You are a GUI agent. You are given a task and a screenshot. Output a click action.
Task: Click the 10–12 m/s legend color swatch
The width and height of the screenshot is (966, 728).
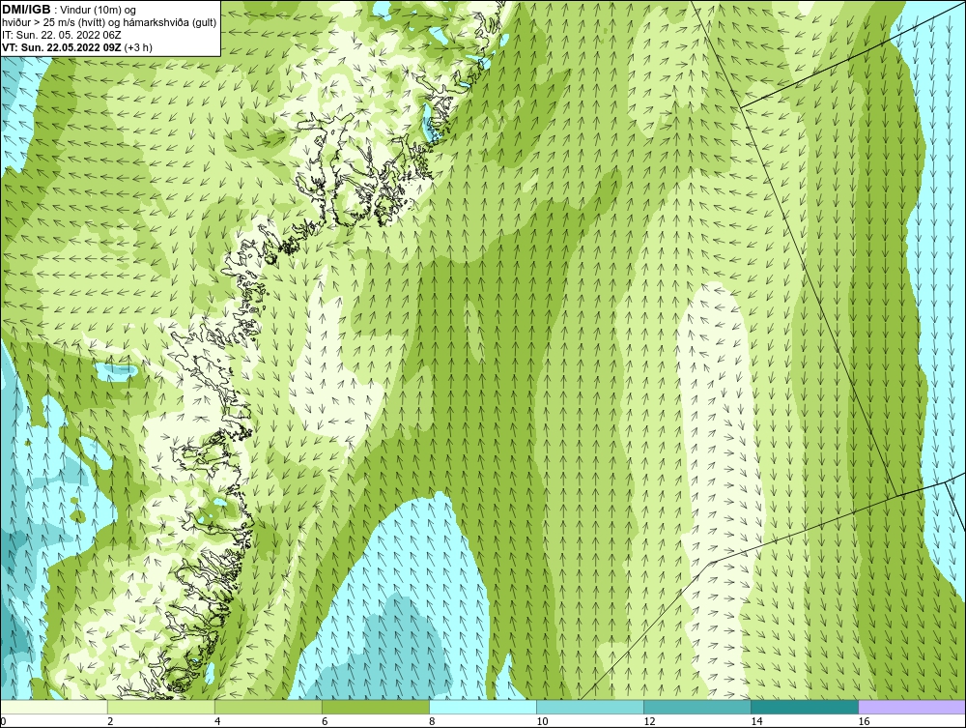[x=589, y=707]
